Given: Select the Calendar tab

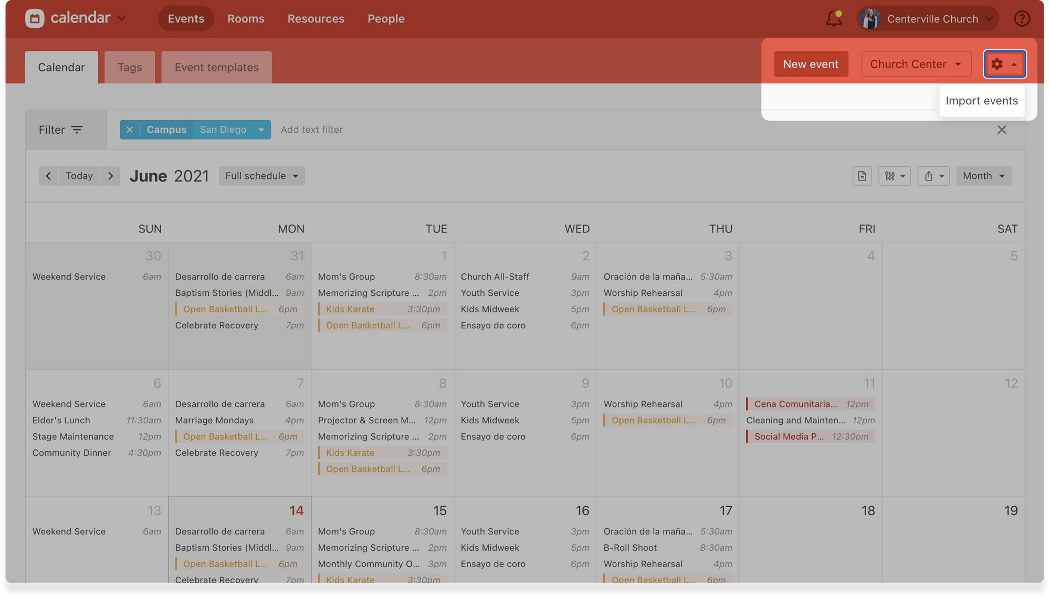Looking at the screenshot, I should pyautogui.click(x=61, y=67).
